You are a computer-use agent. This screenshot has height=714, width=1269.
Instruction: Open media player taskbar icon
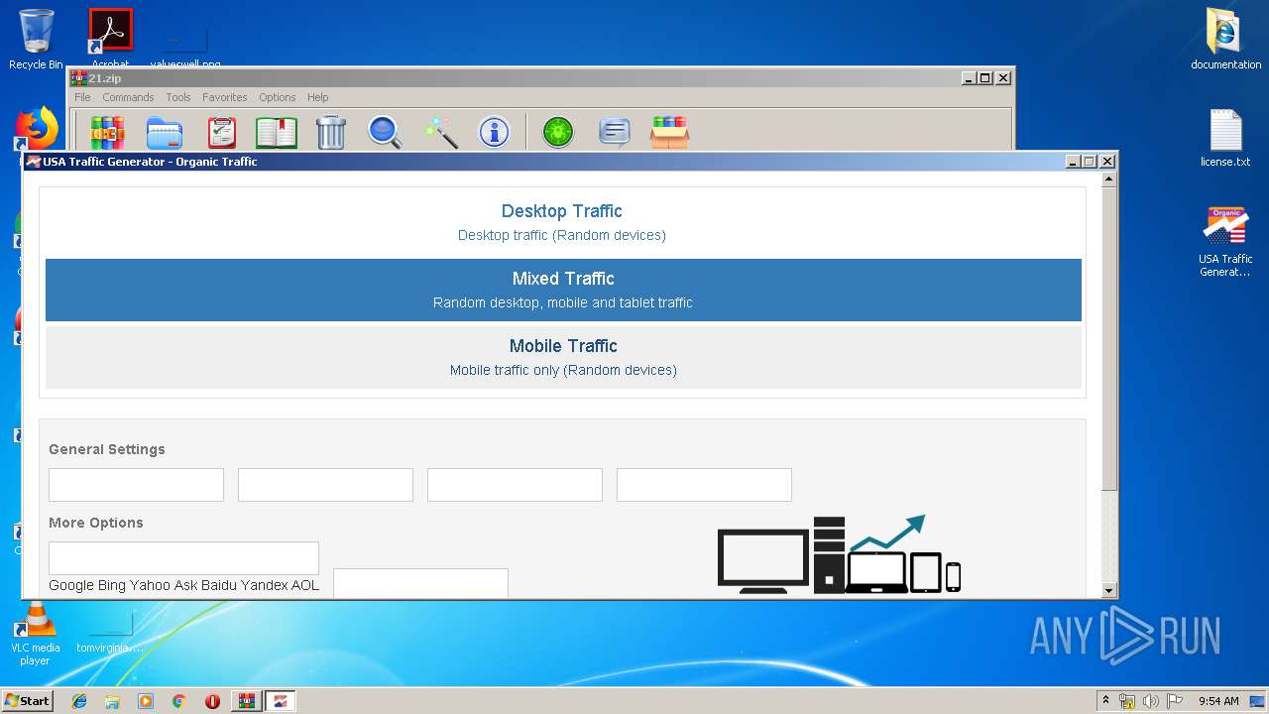tap(146, 701)
